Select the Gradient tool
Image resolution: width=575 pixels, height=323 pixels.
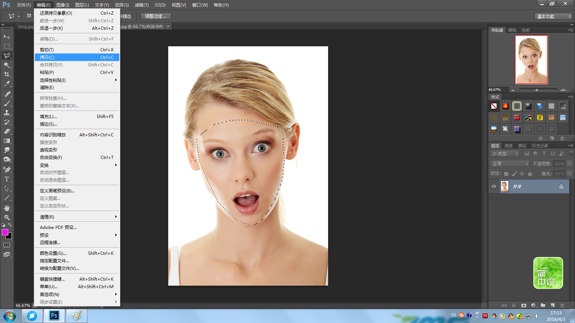point(7,141)
